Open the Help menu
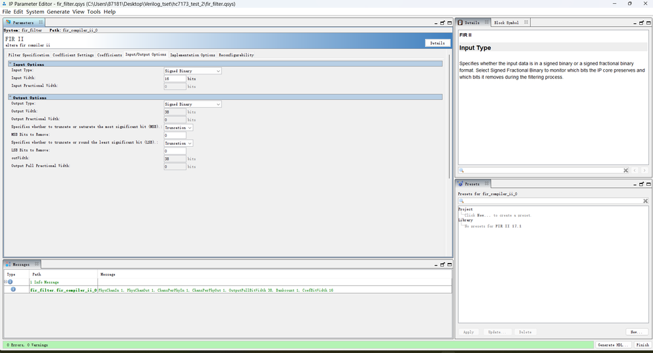The image size is (653, 353). coord(110,12)
